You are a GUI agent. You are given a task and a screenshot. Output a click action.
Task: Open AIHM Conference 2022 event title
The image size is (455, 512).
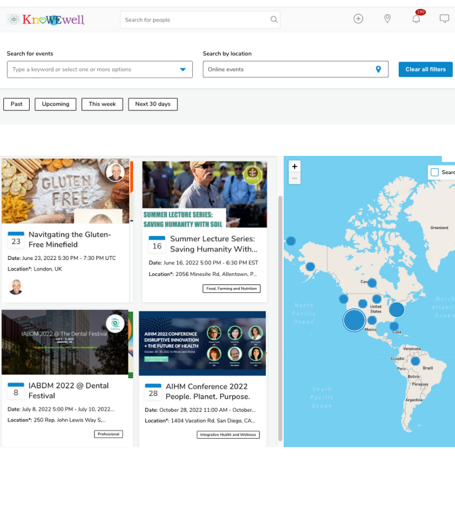point(208,391)
